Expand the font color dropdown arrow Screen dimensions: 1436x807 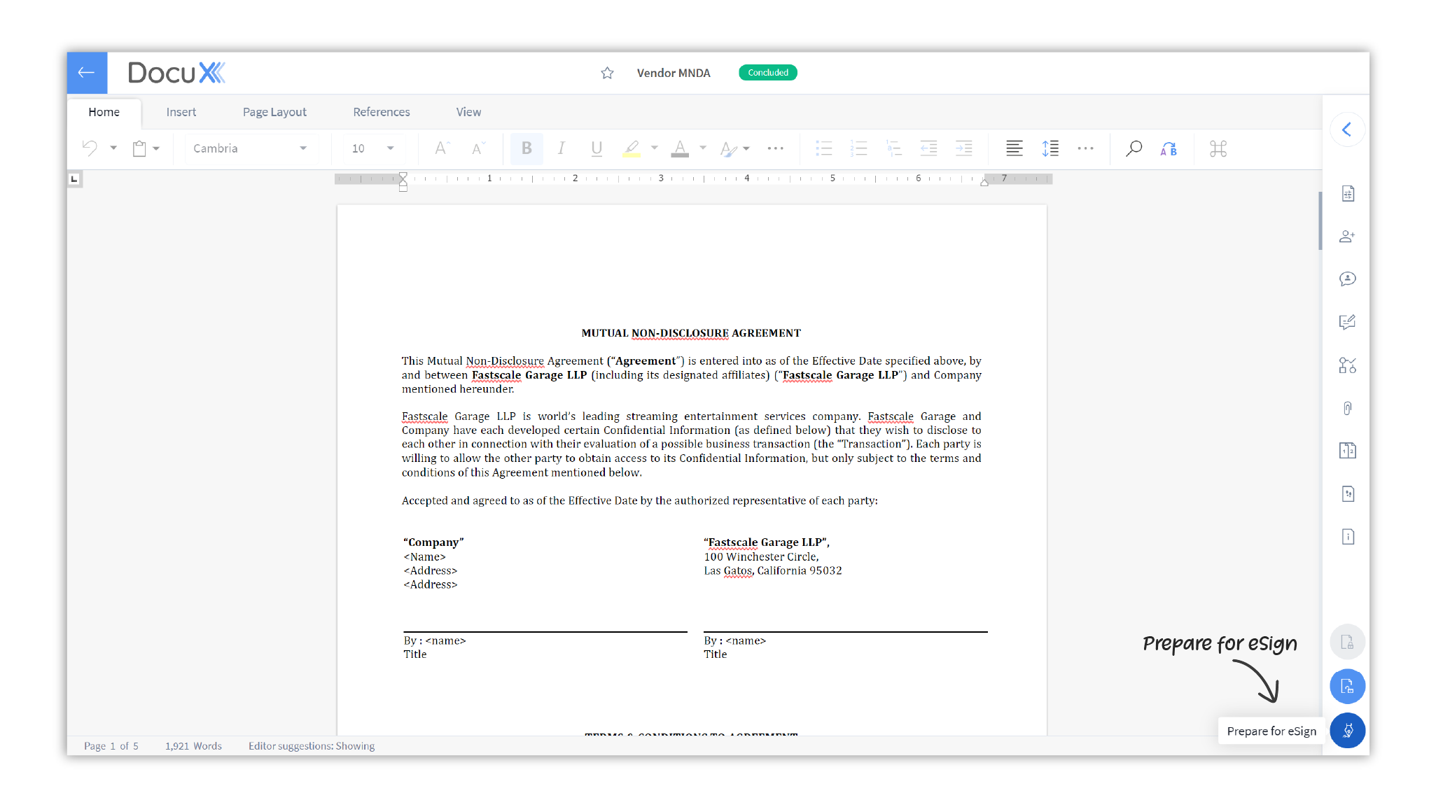(x=703, y=148)
